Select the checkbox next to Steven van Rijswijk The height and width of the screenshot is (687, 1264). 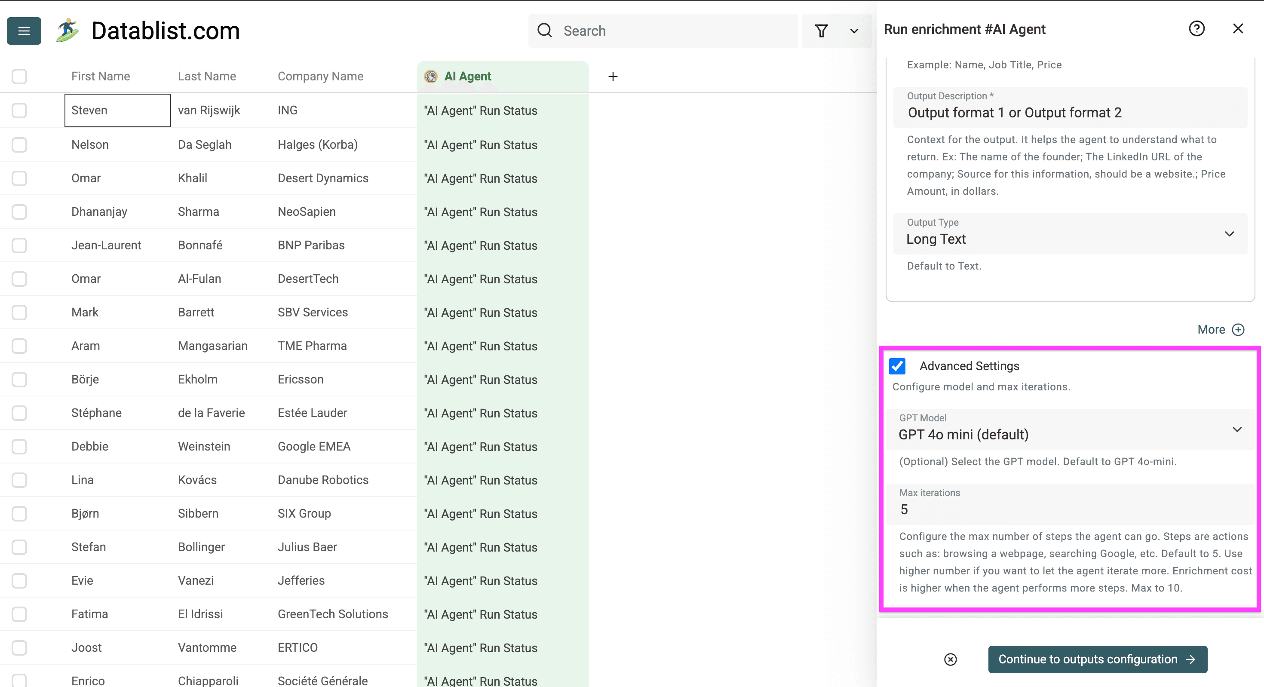point(19,110)
